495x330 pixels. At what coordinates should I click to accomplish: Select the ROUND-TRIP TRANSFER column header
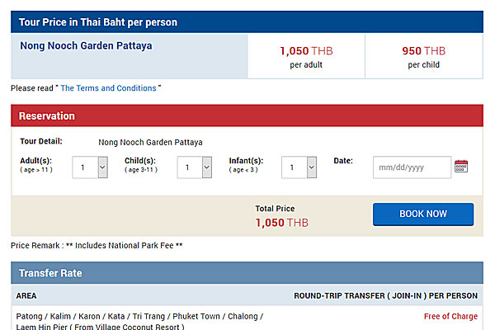pyautogui.click(x=385, y=296)
